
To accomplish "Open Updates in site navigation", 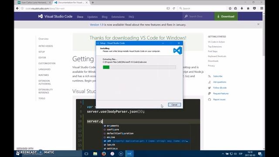I will click(x=92, y=17).
